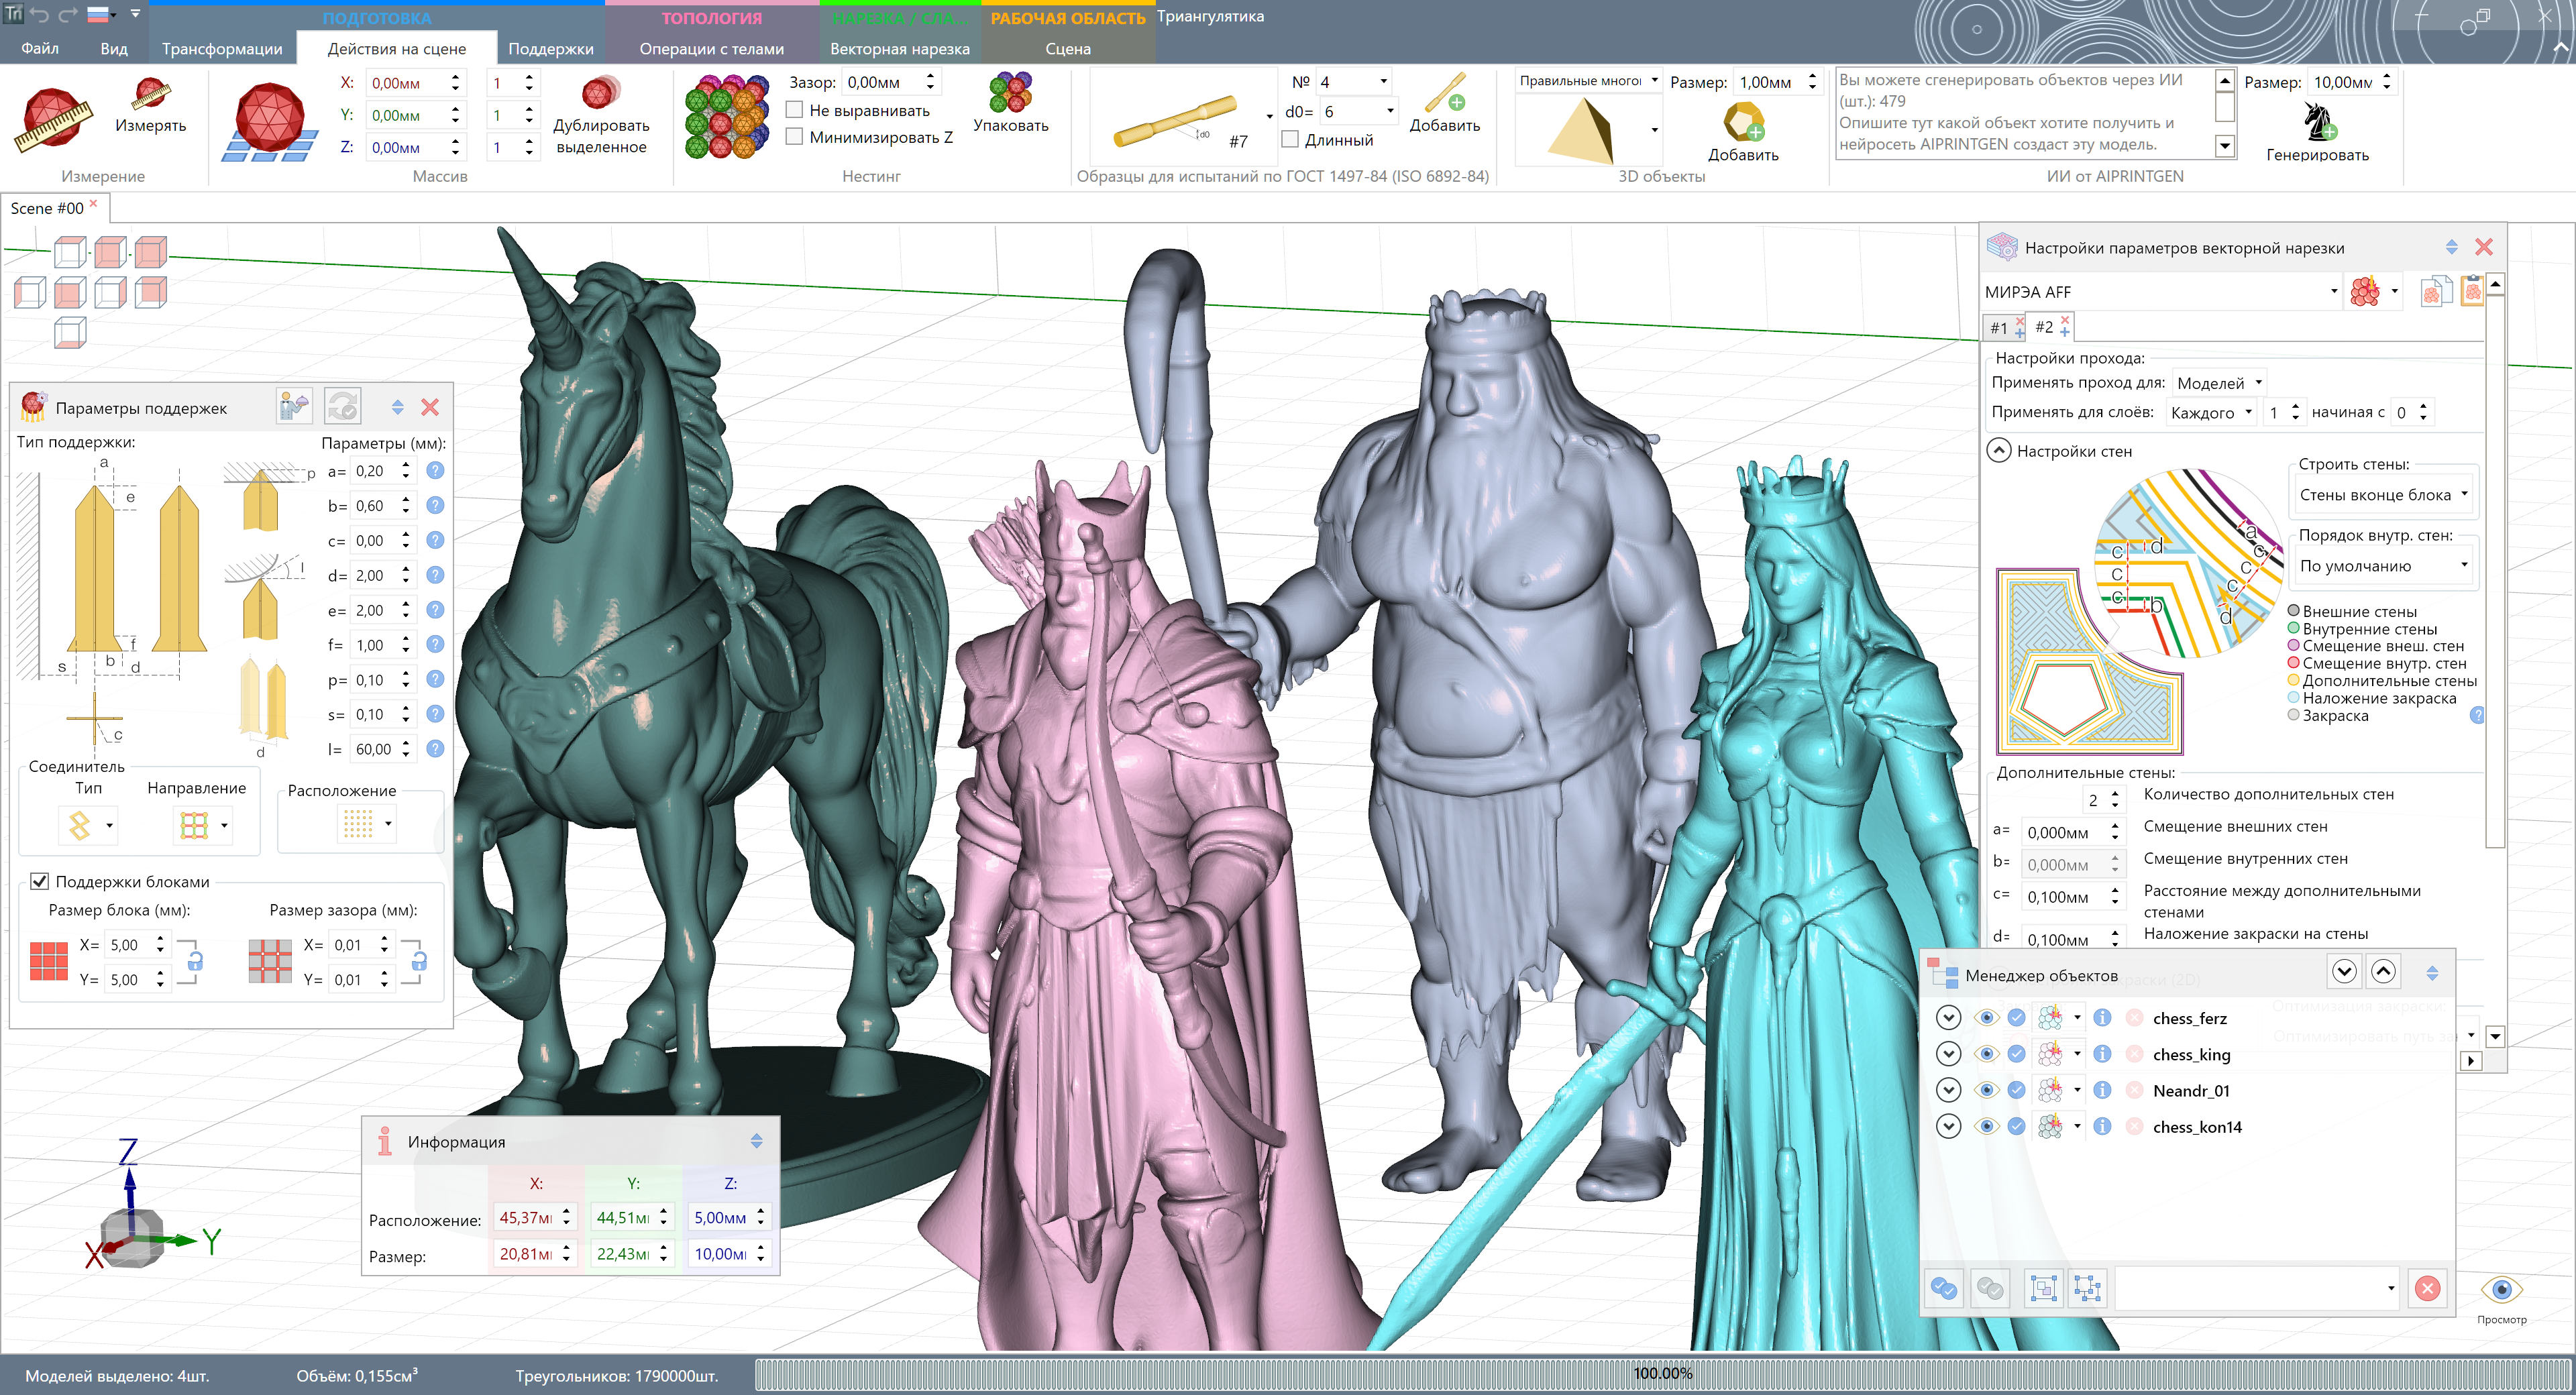Check the Длинный checkbox
The height and width of the screenshot is (1395, 2576).
point(1290,140)
